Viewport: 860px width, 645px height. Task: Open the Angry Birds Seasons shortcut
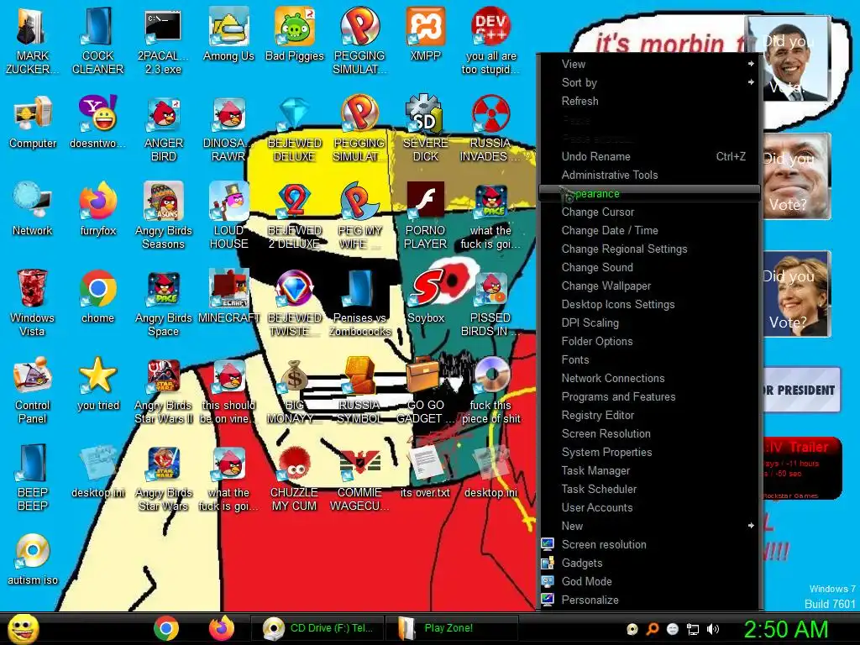[x=164, y=216]
